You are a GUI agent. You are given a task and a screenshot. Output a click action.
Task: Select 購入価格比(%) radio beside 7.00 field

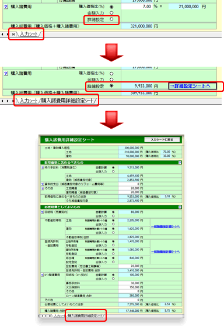tap(111, 7)
